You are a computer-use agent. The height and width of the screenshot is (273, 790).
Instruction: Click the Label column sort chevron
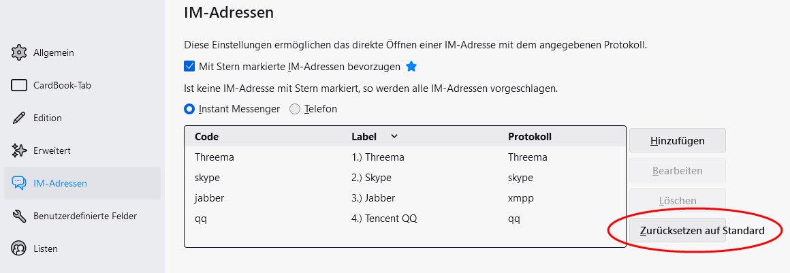click(394, 136)
